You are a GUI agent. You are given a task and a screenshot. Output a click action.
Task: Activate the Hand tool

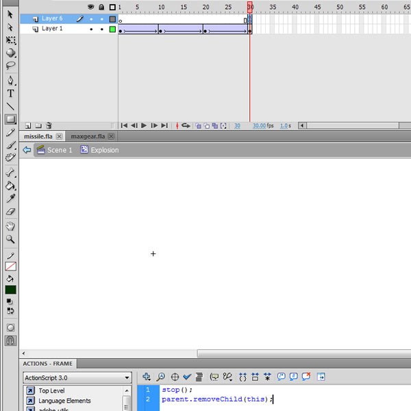pyautogui.click(x=10, y=226)
